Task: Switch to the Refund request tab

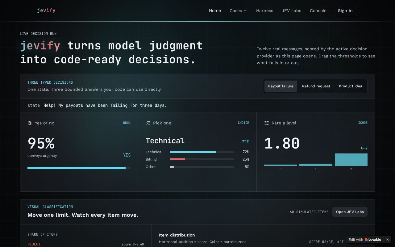Action: pos(316,86)
